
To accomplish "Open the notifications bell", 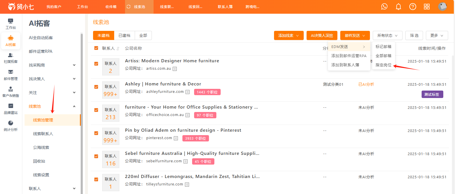I will click(x=398, y=7).
